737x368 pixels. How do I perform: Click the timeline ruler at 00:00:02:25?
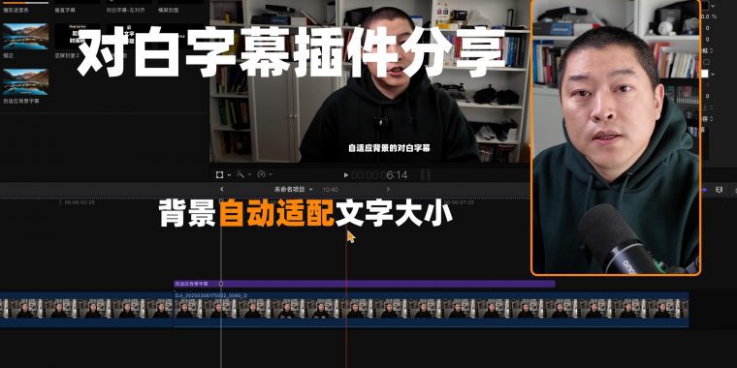[x=80, y=202]
